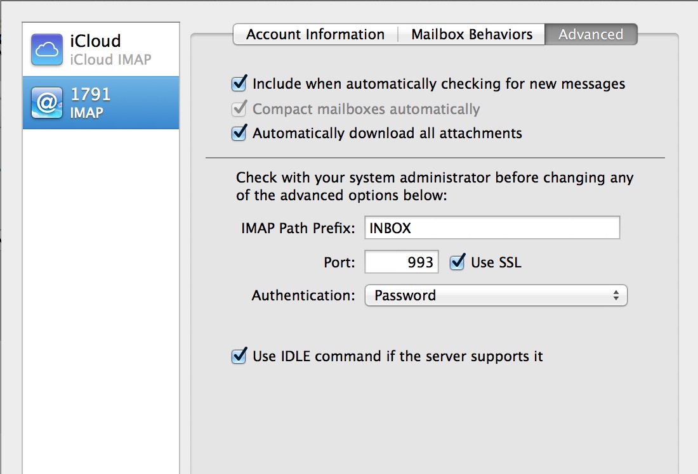Open the Authentication Password dropdown
The height and width of the screenshot is (474, 698).
tap(495, 295)
